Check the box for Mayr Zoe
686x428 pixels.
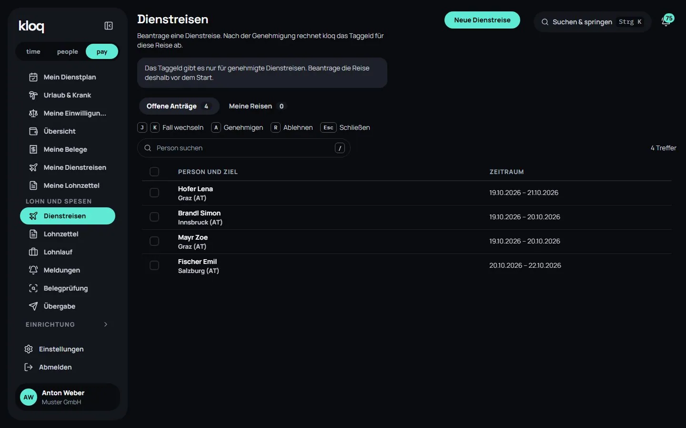154,241
